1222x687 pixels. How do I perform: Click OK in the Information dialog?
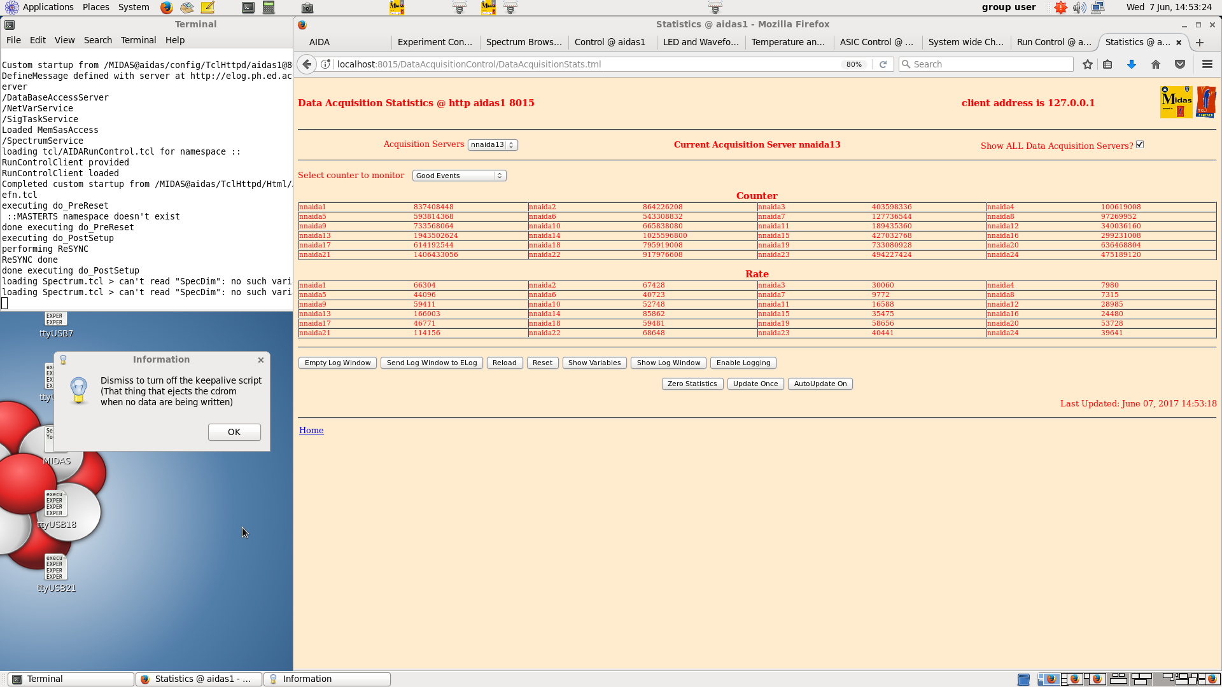(234, 432)
